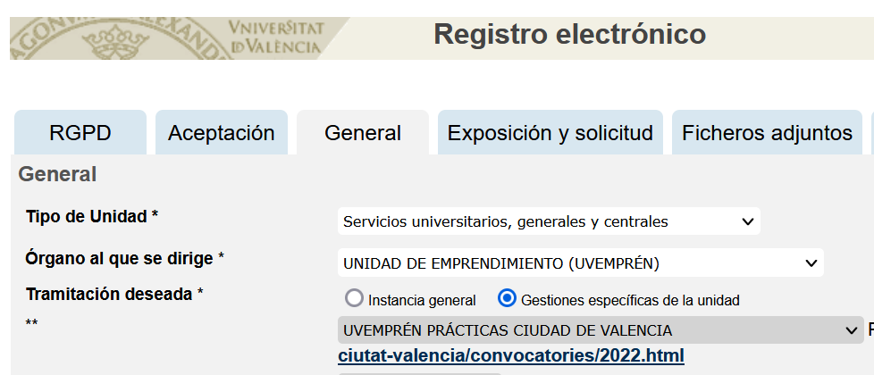
Task: Select the General tab
Action: coord(363,133)
